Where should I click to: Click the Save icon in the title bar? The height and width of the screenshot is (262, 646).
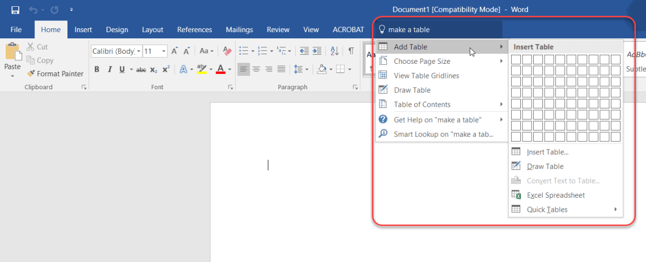click(15, 10)
